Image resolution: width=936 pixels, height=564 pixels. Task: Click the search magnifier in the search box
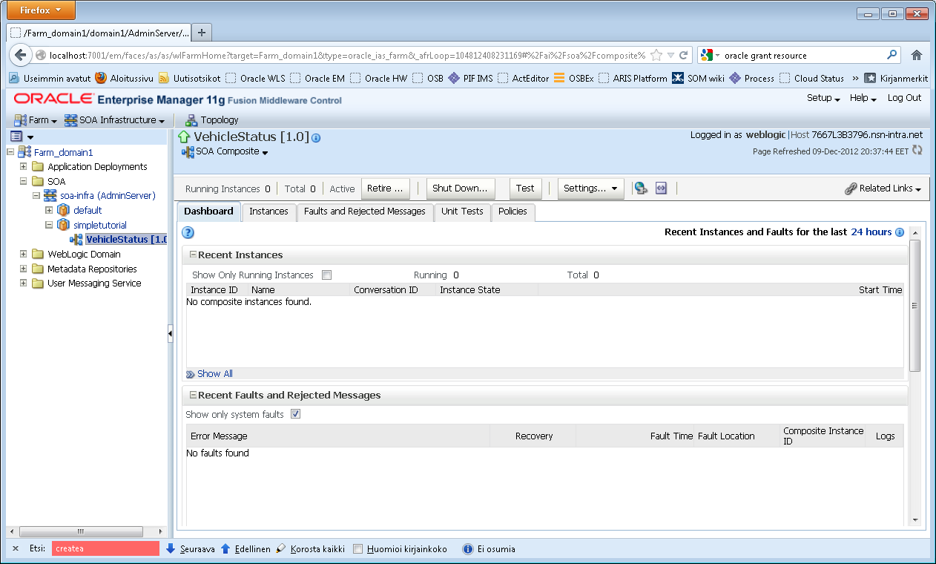coord(892,55)
